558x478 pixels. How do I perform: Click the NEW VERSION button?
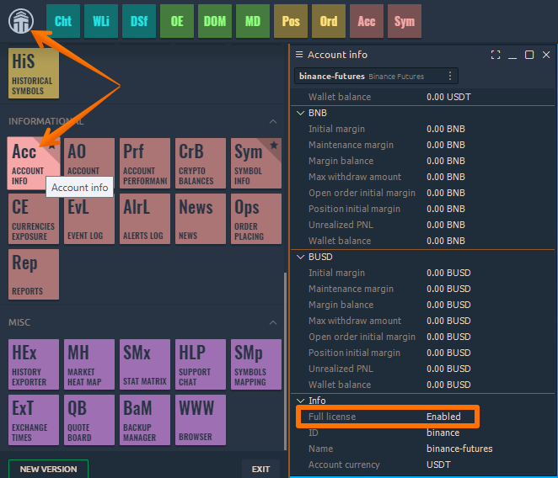pos(48,469)
